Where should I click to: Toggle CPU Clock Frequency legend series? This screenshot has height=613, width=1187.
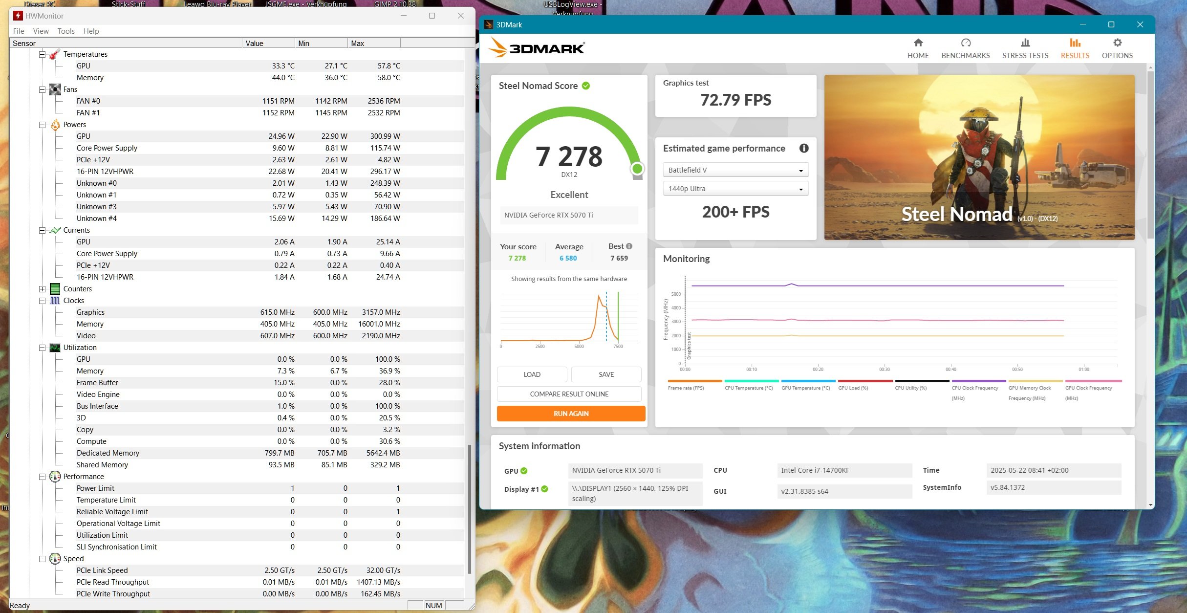coord(974,388)
